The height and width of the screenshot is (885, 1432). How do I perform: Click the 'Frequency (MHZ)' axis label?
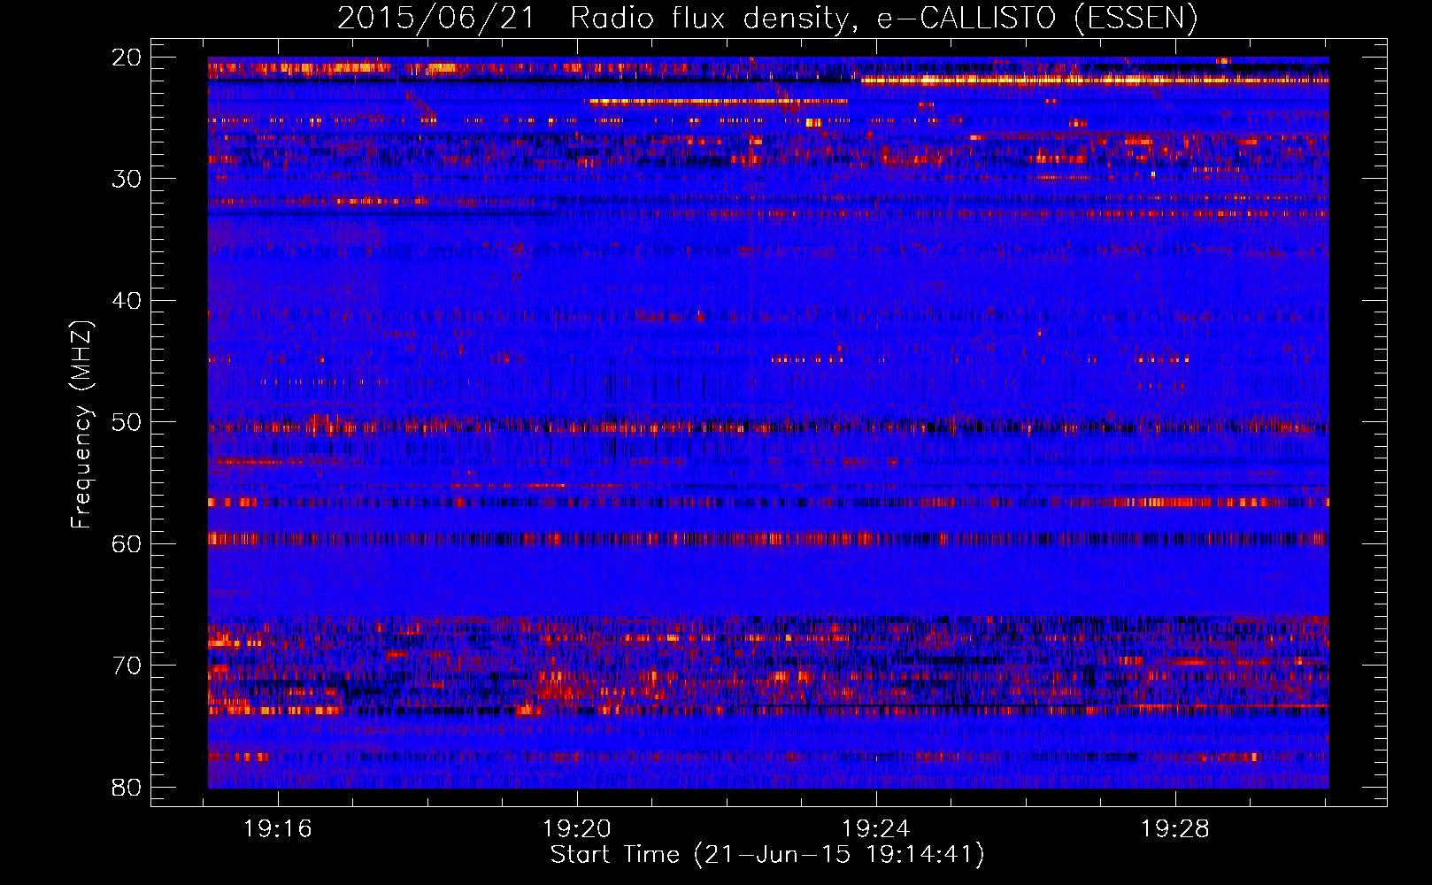pos(81,425)
